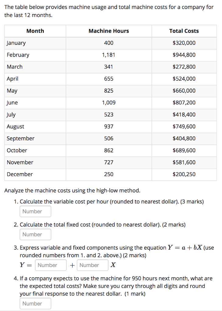222x311 pixels.
Task: Click the Machine Hours column header
Action: click(x=109, y=31)
